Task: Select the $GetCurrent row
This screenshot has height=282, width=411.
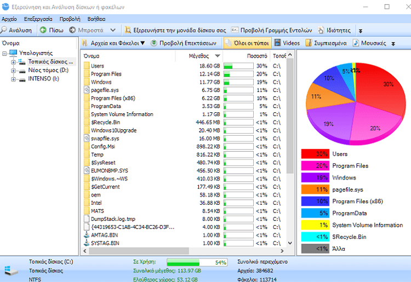Action: pyautogui.click(x=182, y=187)
